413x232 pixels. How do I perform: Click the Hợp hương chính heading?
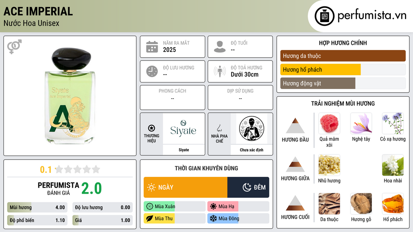[343, 43]
